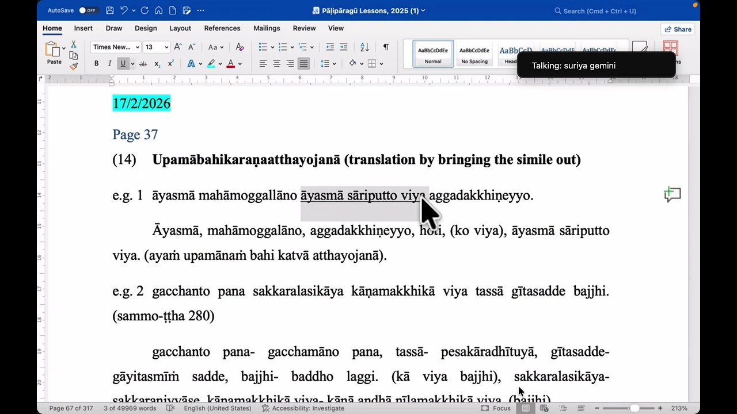Viewport: 737px width, 414px height.
Task: Save the document with the floppy icon
Action: coord(109,10)
